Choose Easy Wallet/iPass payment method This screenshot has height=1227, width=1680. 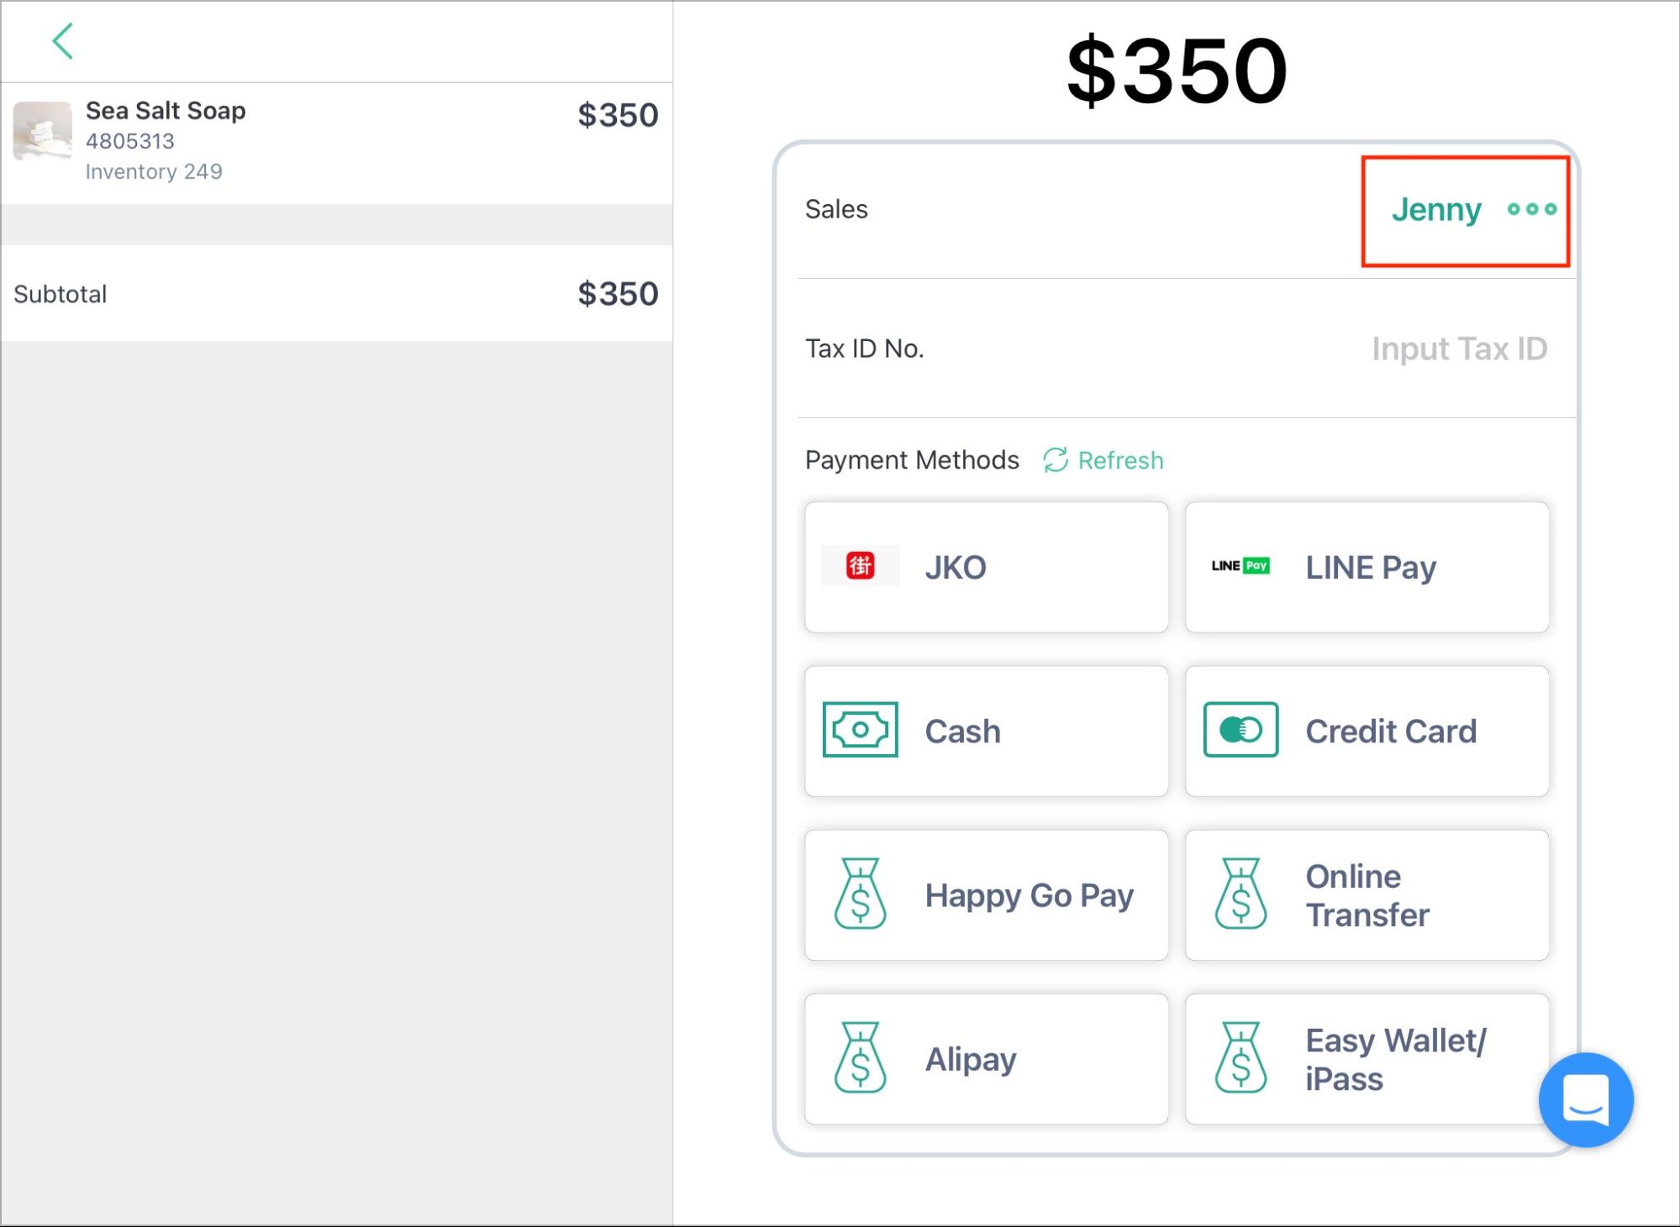(1367, 1059)
